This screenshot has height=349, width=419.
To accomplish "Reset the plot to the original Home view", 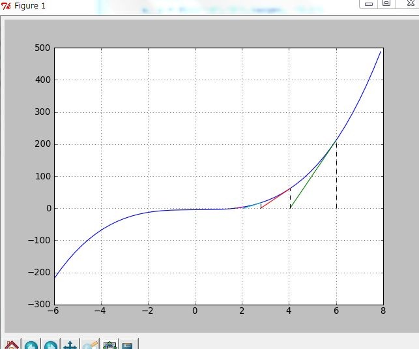I will click(11, 344).
